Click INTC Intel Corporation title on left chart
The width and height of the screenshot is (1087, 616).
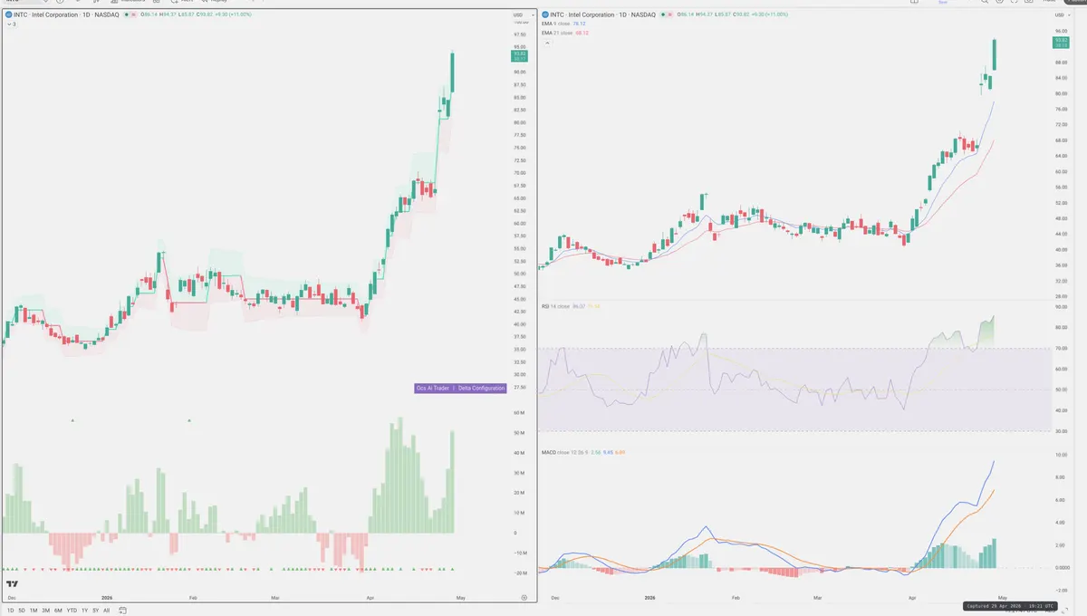pyautogui.click(x=65, y=14)
